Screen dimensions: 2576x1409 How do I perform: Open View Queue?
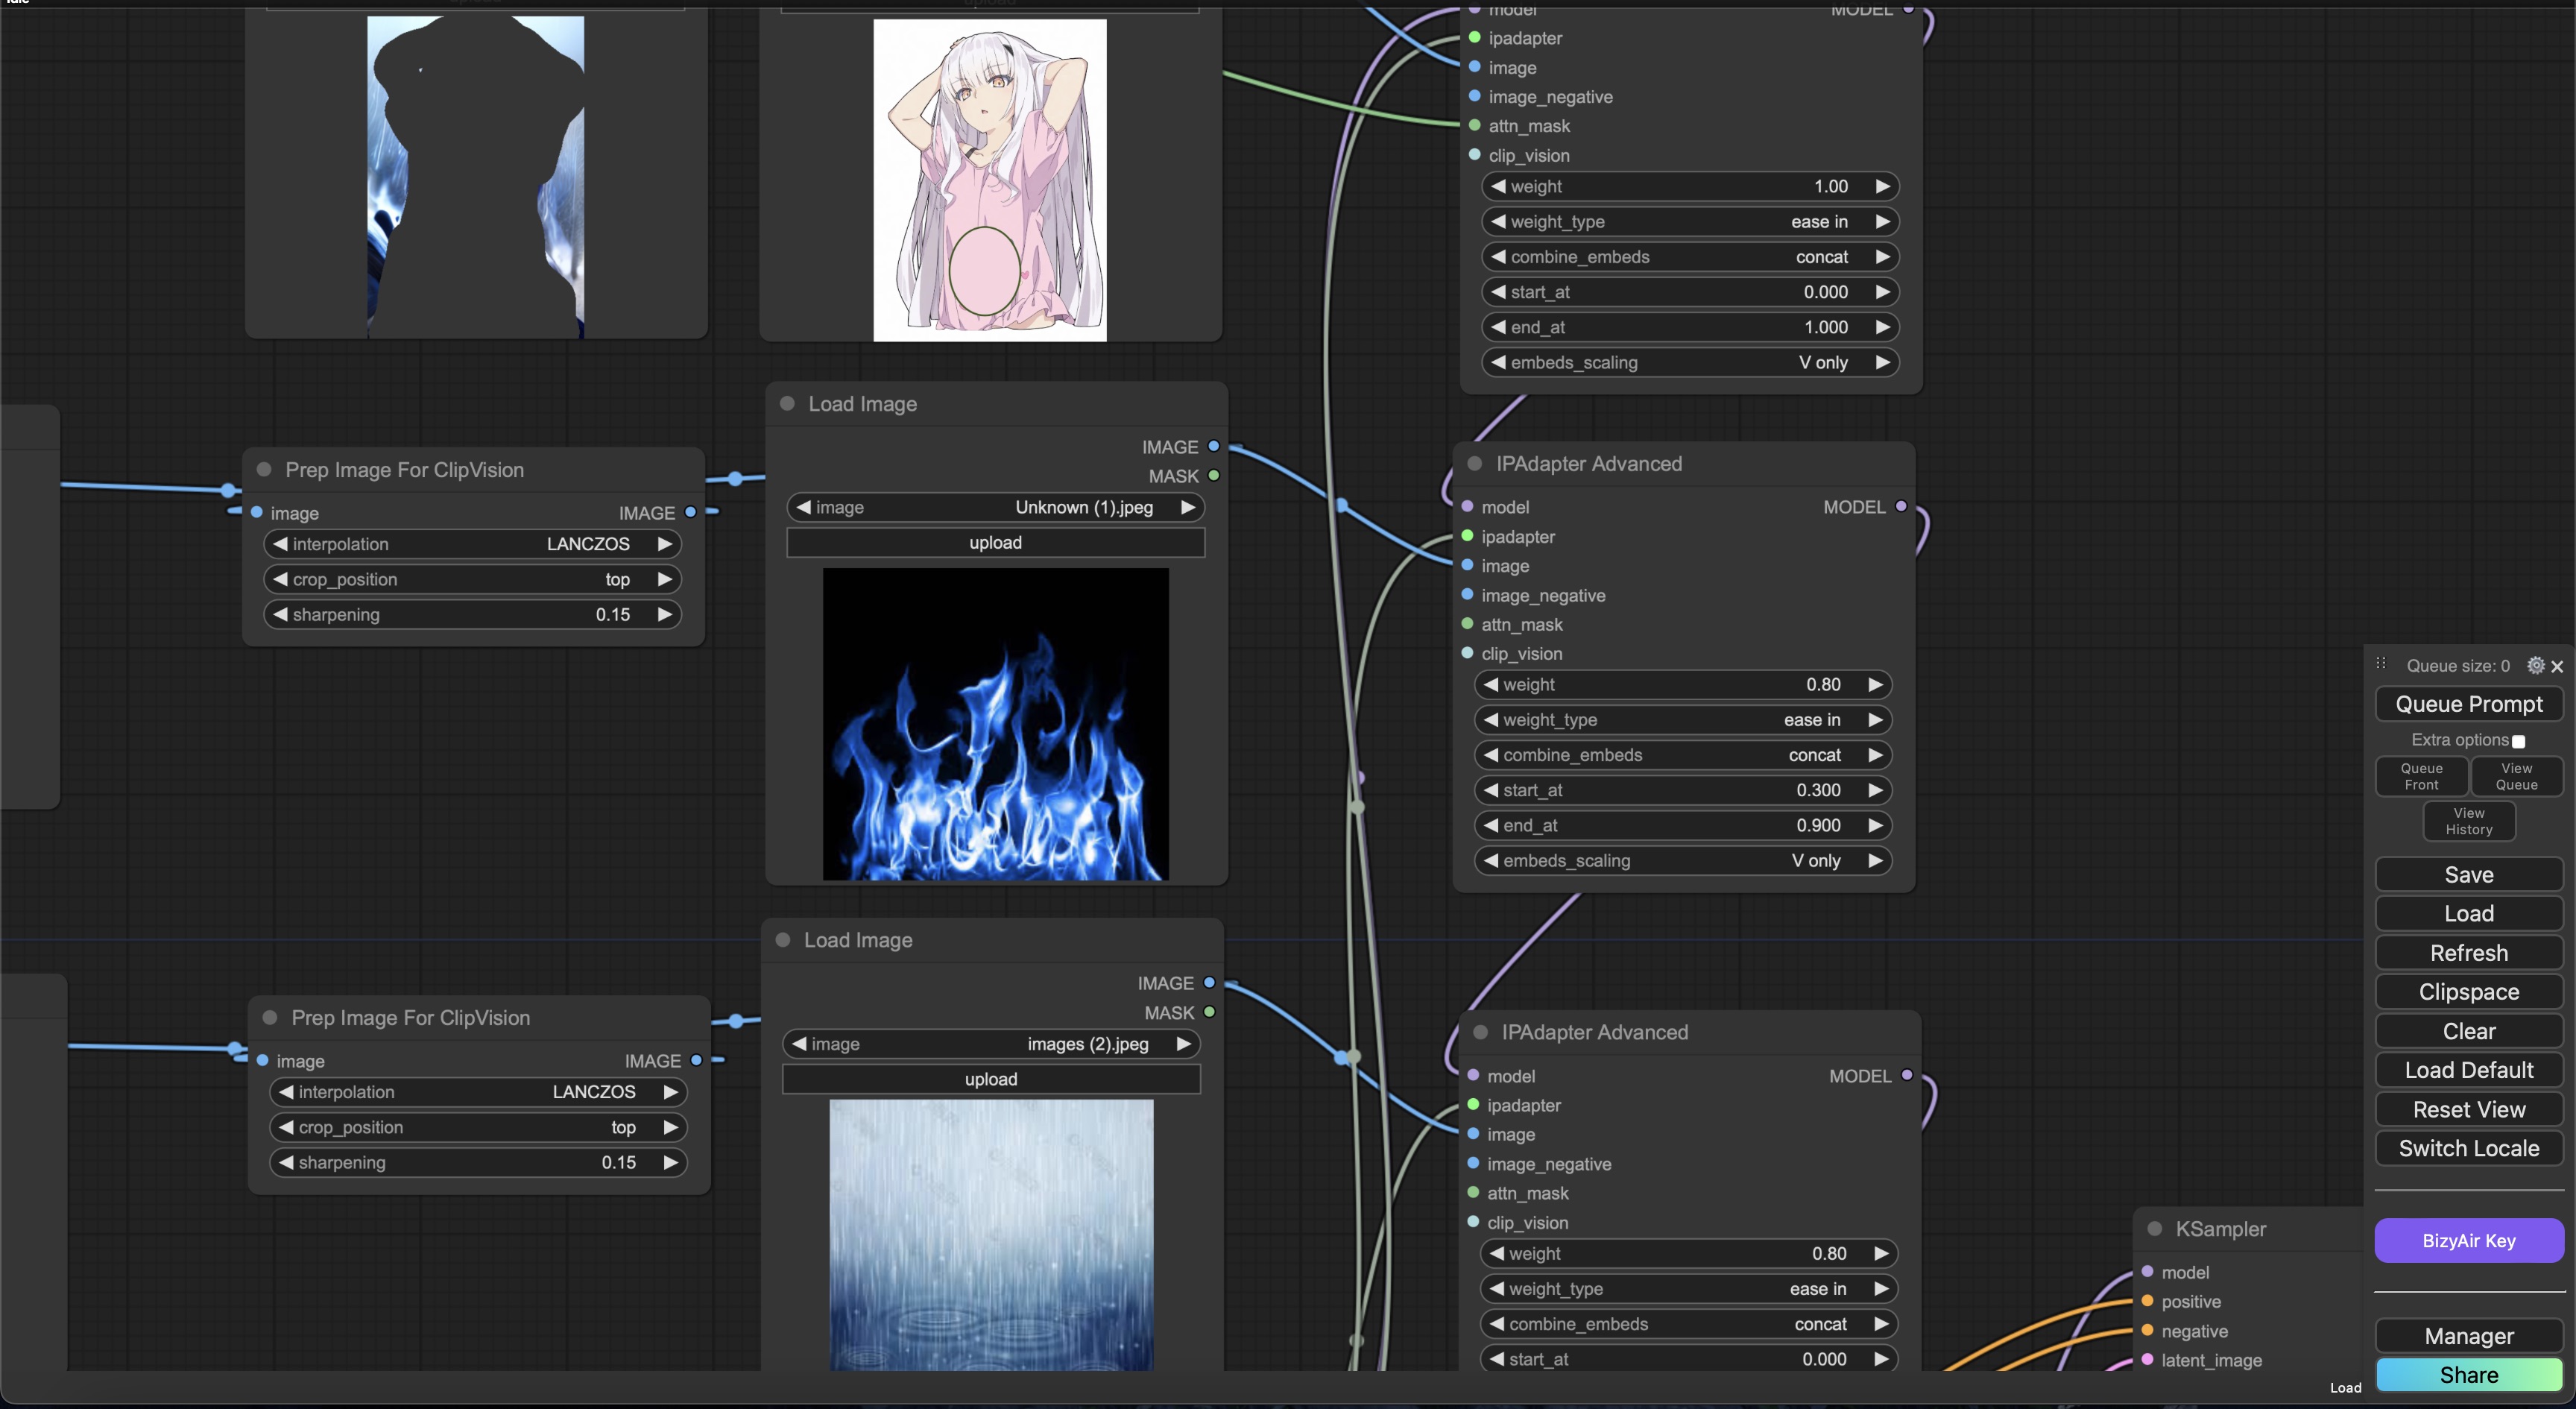pyautogui.click(x=2516, y=776)
